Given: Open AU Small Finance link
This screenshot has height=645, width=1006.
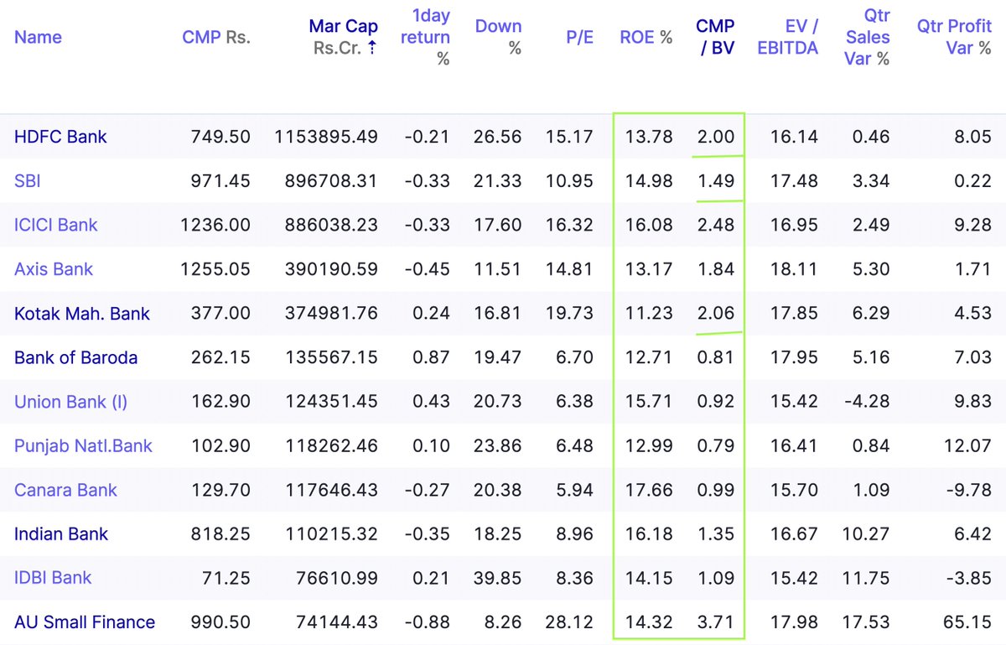Looking at the screenshot, I should tap(85, 622).
